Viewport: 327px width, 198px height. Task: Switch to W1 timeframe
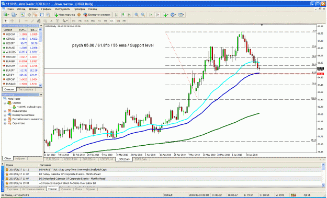118,21
